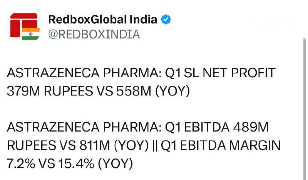Click the blue verified badge checkmark
Screen dimensions: 308x180
click(166, 20)
